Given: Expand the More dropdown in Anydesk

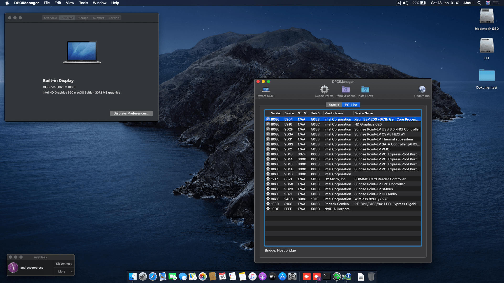Looking at the screenshot, I should pyautogui.click(x=64, y=271).
